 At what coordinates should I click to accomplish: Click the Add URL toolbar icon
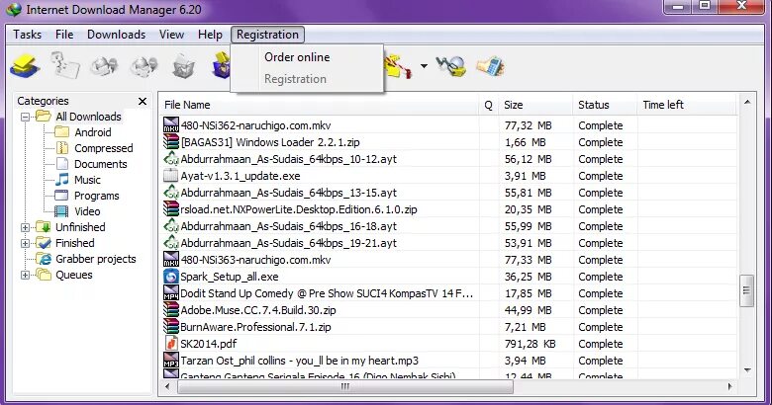pyautogui.click(x=25, y=66)
